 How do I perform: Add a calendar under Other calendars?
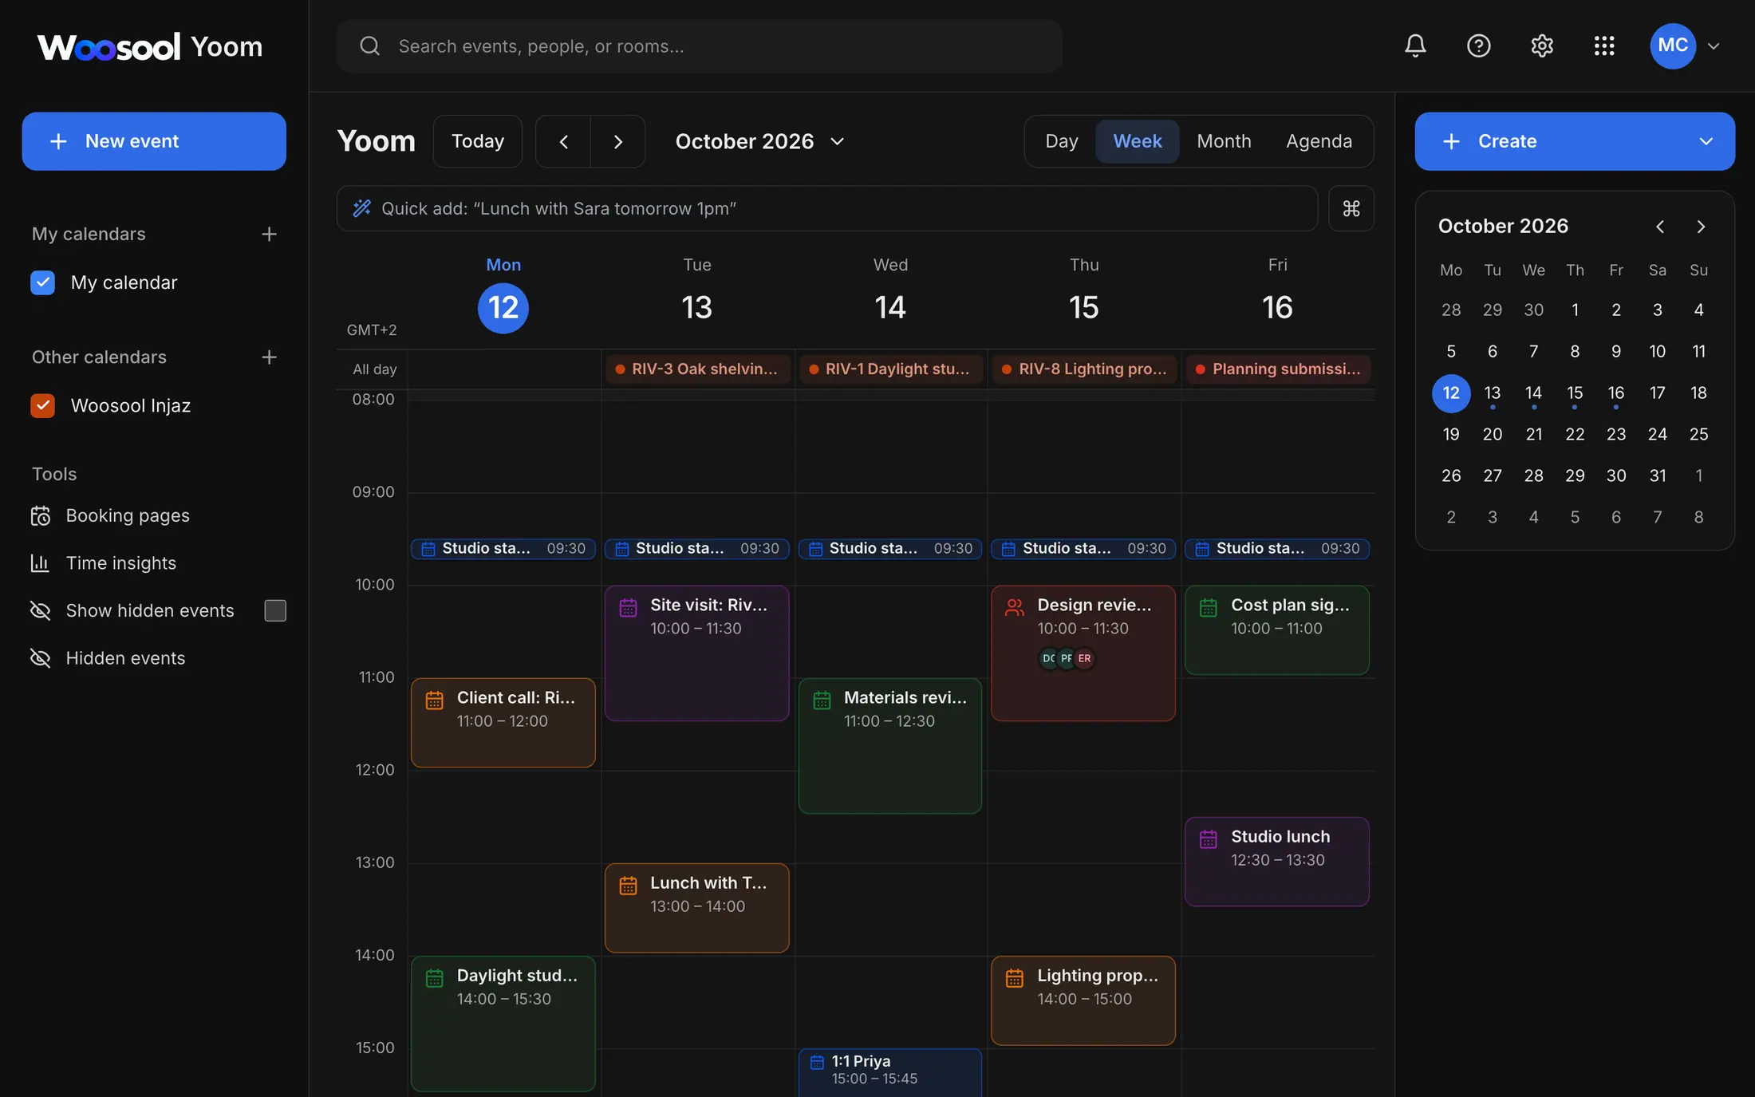click(269, 357)
